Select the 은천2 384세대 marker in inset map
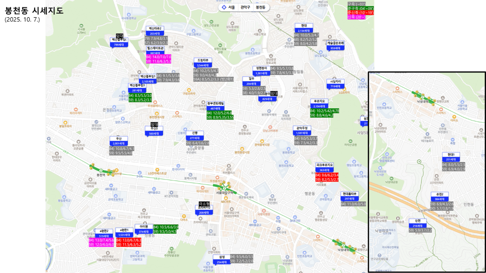 pos(439,196)
